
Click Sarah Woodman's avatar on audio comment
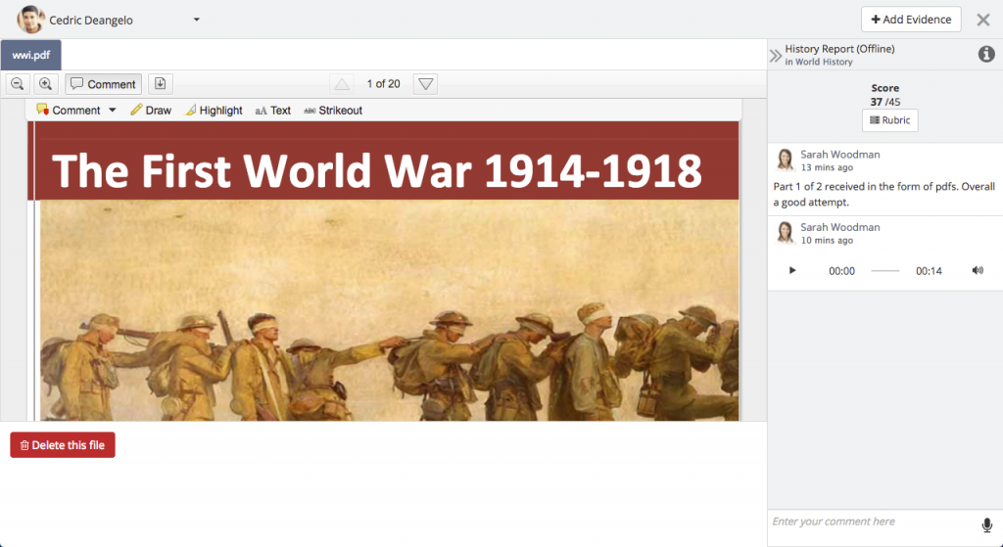point(785,233)
